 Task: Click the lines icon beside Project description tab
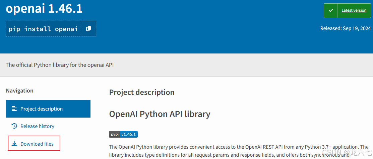coord(14,109)
